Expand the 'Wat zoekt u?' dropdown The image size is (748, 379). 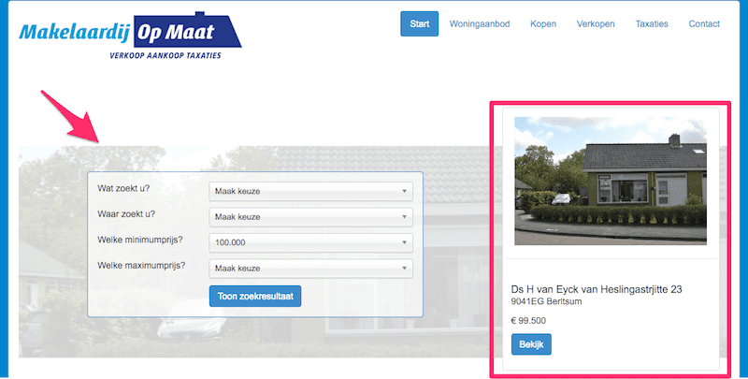coord(311,192)
